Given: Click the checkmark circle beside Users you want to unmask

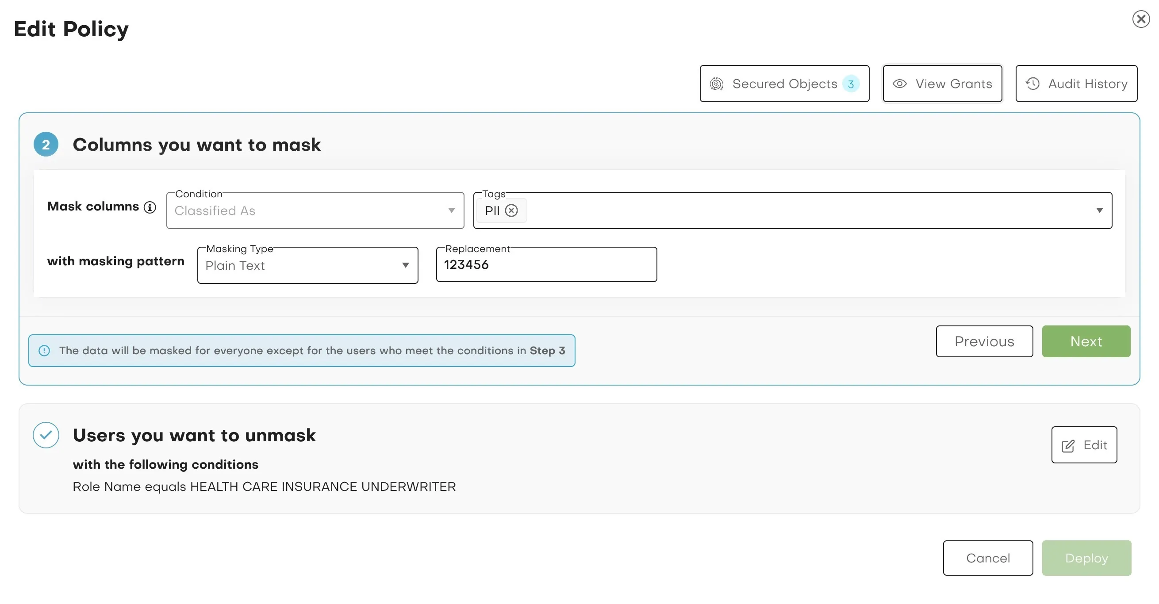Looking at the screenshot, I should [x=46, y=435].
